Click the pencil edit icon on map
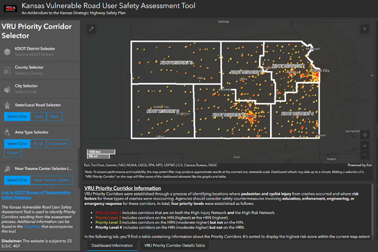Image resolution: width=378 pixels, height=252 pixels. coord(92,29)
